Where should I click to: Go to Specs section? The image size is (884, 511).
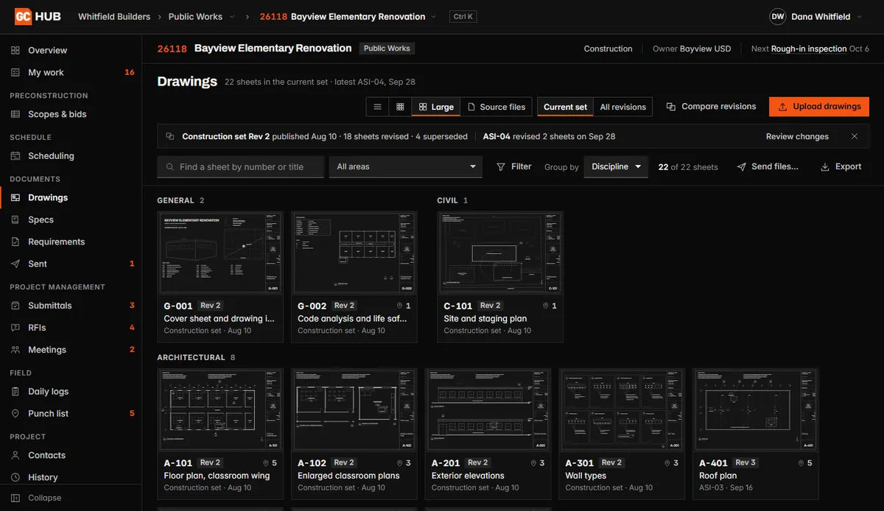tap(71, 219)
